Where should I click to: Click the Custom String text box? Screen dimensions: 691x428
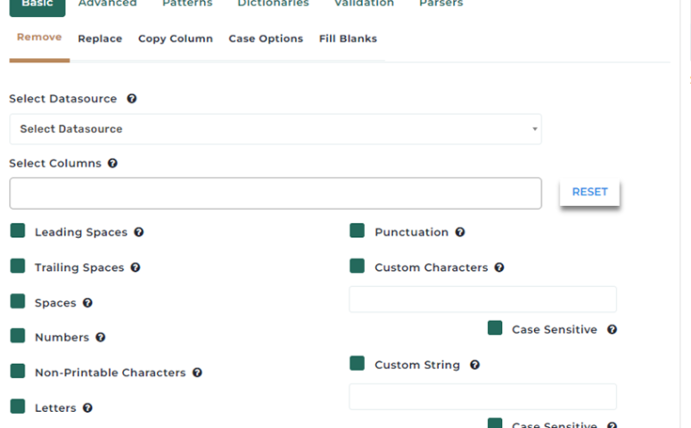482,397
